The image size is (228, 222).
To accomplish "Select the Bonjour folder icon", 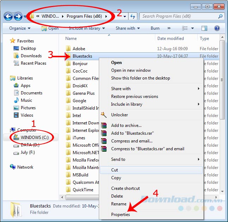I will tap(68, 64).
